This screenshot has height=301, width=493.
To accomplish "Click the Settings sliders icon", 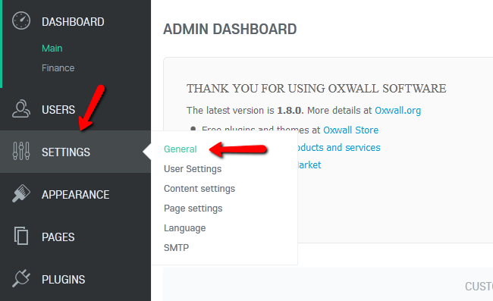I will [x=21, y=151].
